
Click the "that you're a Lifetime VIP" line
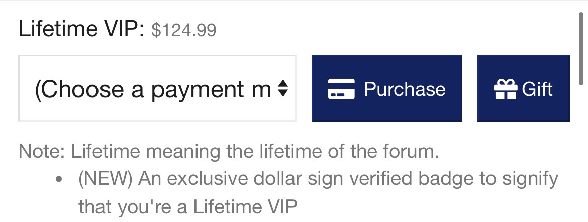(x=187, y=206)
